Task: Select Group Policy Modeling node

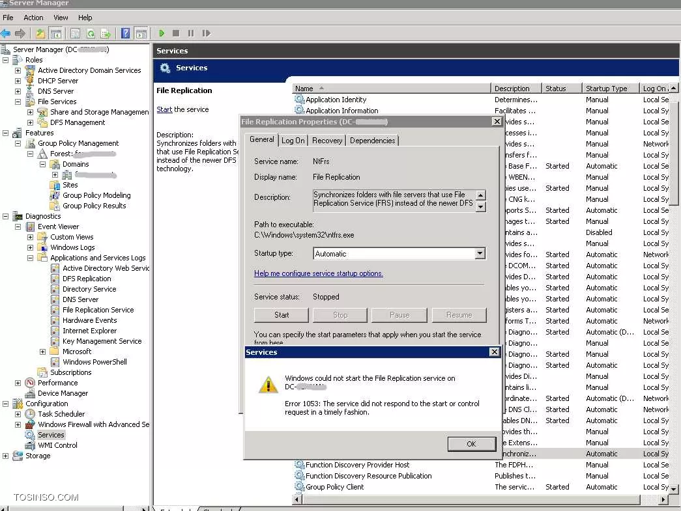Action: point(96,195)
